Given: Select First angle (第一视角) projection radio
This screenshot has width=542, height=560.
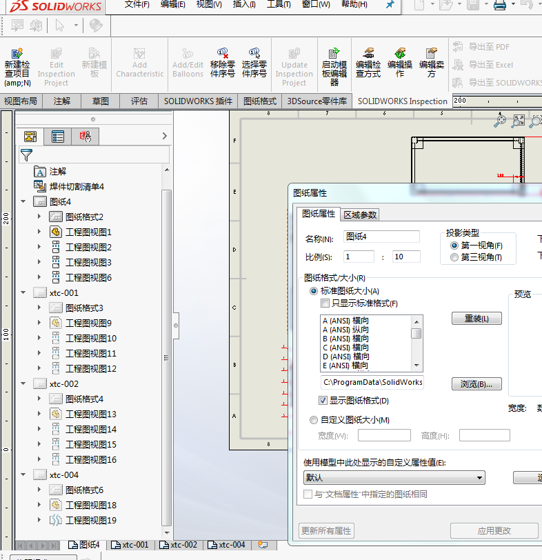Looking at the screenshot, I should click(454, 246).
